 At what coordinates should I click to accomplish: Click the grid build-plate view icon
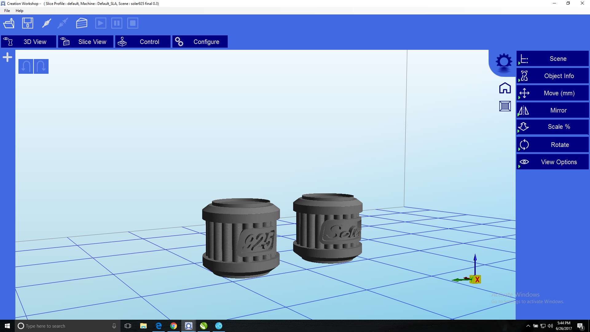[x=505, y=106]
